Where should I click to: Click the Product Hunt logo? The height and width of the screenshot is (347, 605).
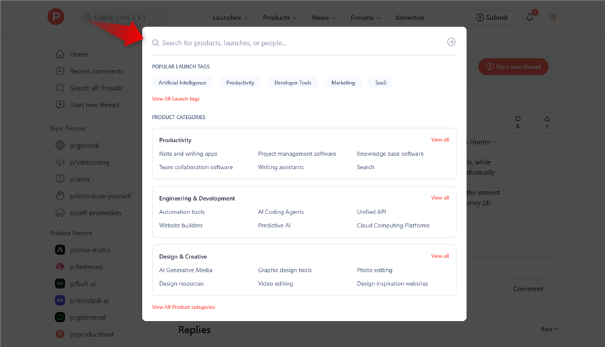pyautogui.click(x=56, y=17)
